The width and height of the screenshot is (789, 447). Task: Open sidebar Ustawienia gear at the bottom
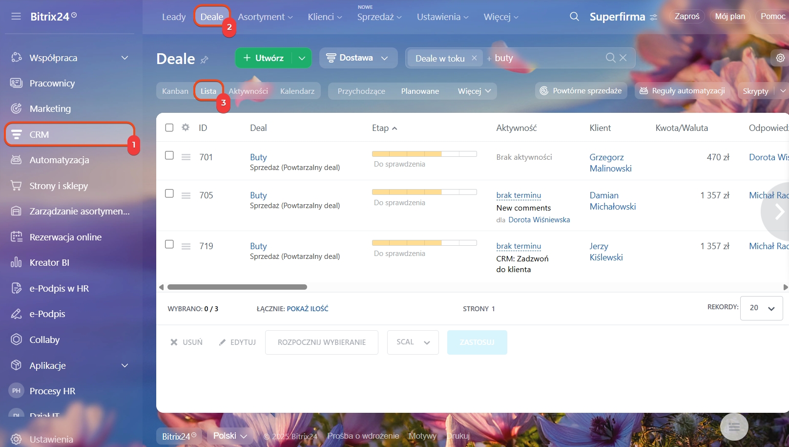coord(16,439)
